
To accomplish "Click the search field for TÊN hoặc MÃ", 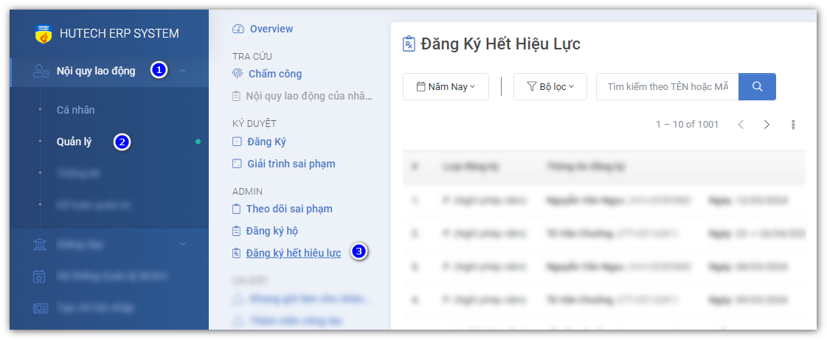I will click(x=667, y=87).
